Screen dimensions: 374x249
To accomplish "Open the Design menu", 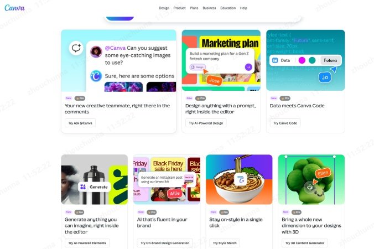I will click(x=164, y=8).
